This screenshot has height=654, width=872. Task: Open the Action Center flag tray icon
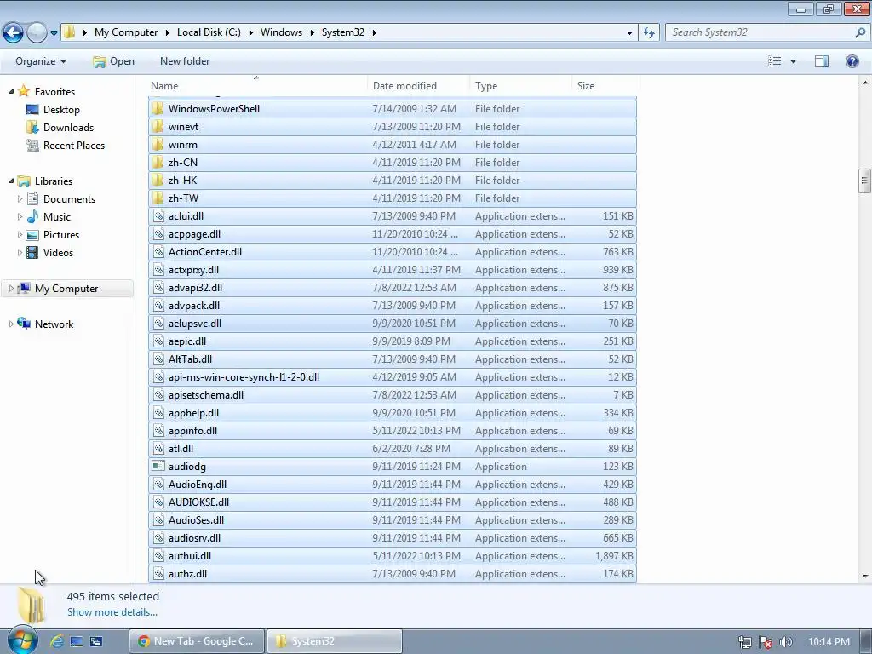766,642
